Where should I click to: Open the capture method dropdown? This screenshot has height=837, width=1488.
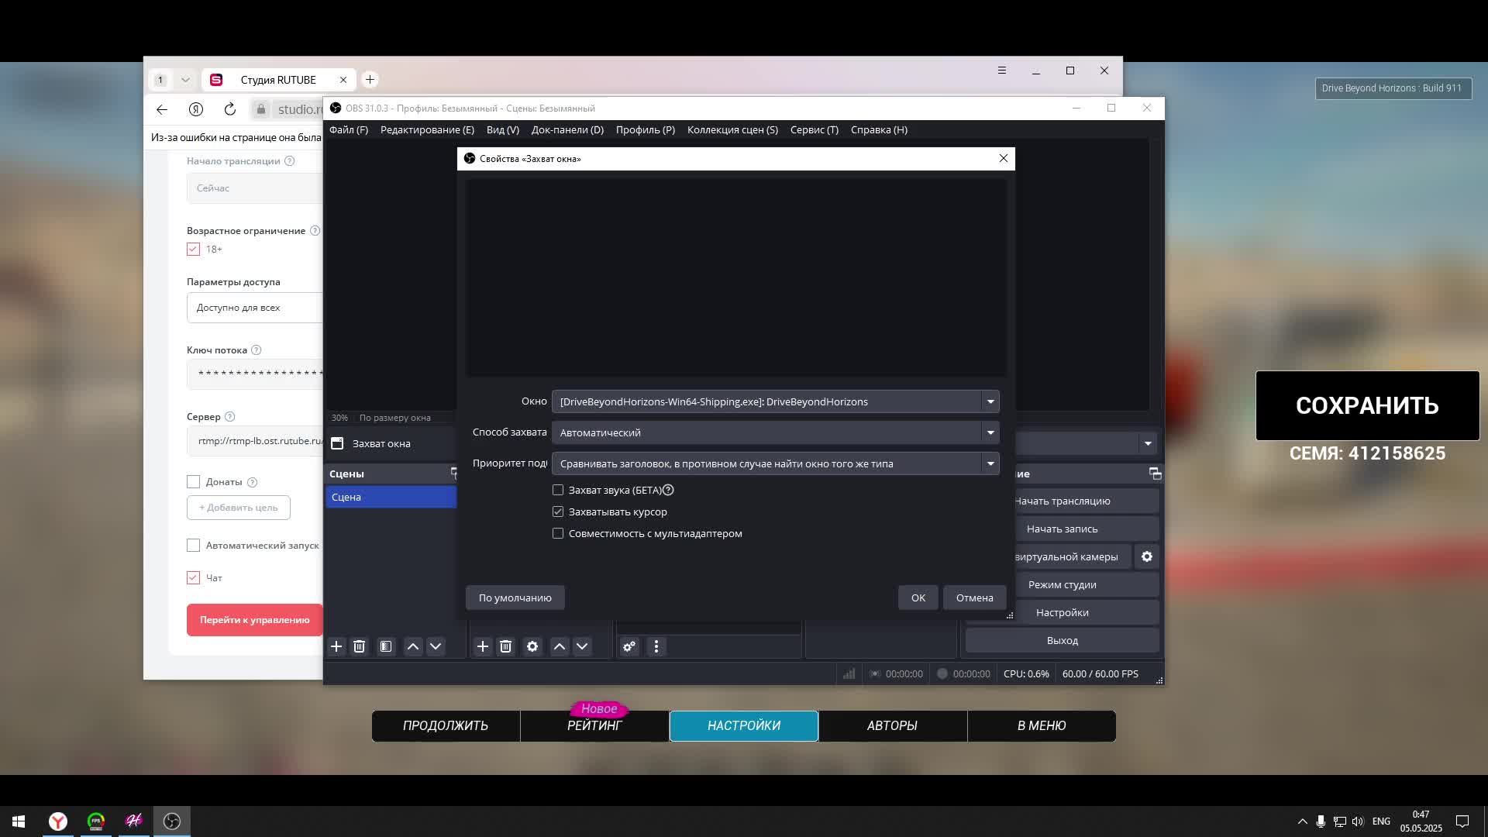pyautogui.click(x=990, y=432)
